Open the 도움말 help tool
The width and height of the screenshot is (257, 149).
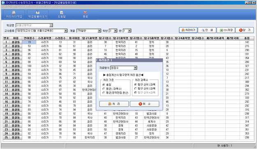(62, 14)
